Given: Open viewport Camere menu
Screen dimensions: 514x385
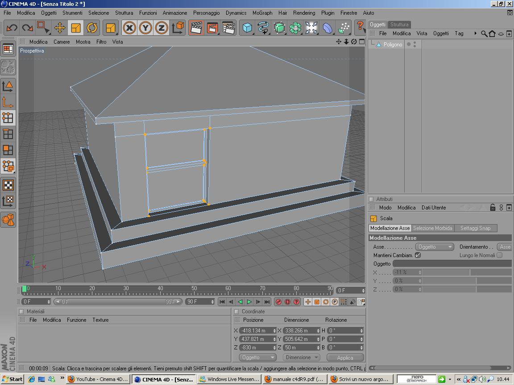Looking at the screenshot, I should coord(62,42).
